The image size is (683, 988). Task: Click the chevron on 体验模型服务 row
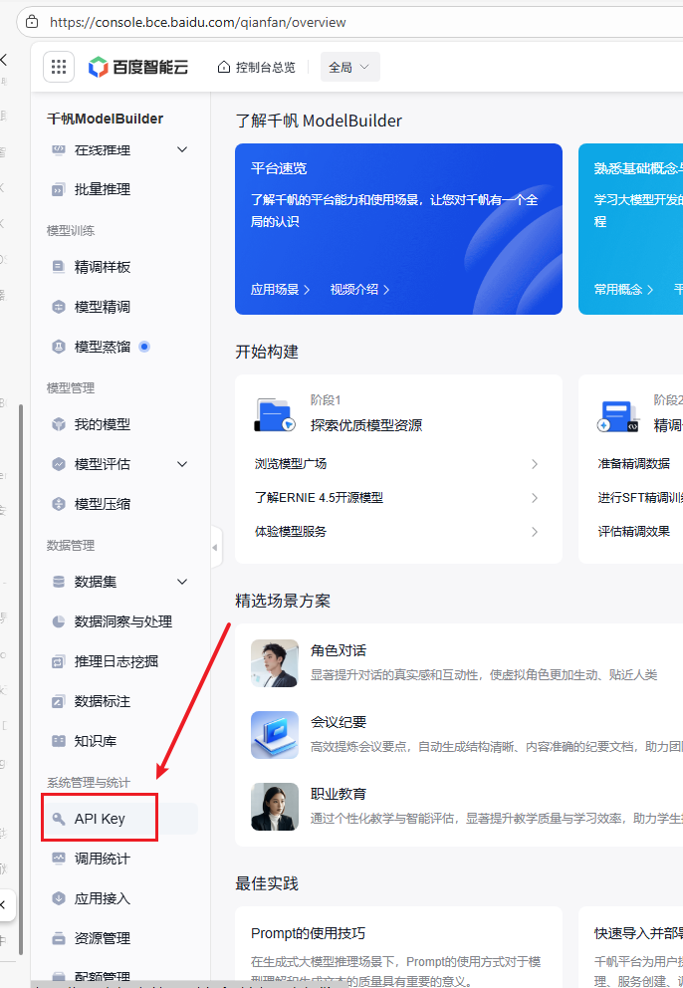click(x=535, y=532)
